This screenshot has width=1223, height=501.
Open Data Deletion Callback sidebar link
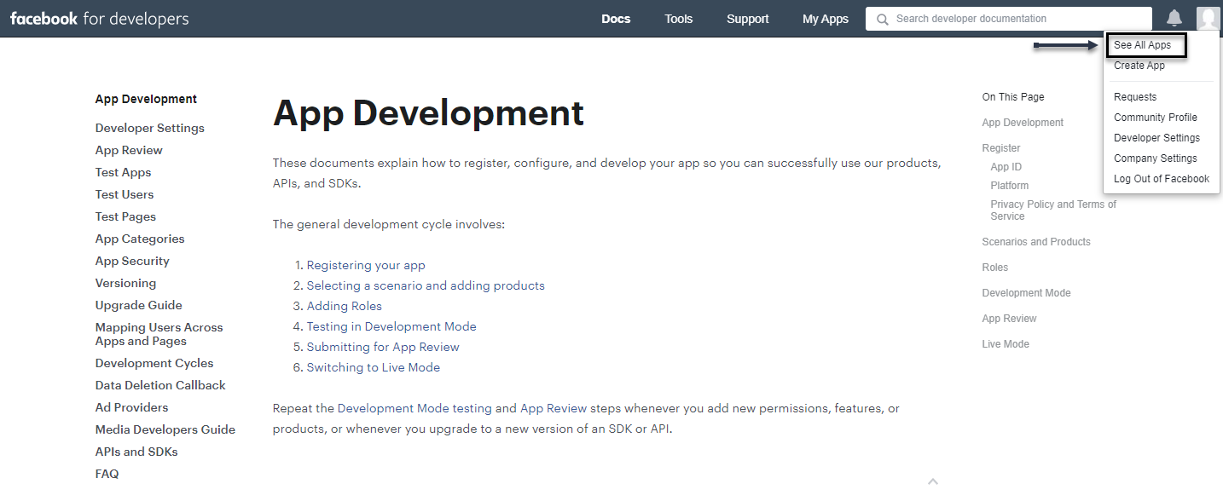(x=160, y=385)
